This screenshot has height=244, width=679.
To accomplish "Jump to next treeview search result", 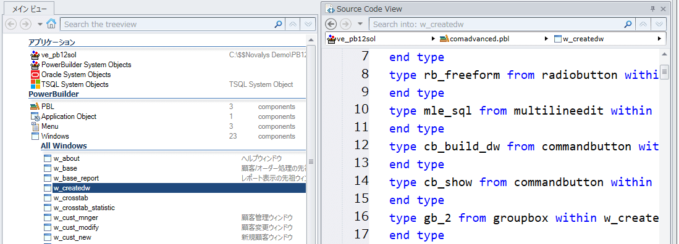I will click(x=308, y=24).
